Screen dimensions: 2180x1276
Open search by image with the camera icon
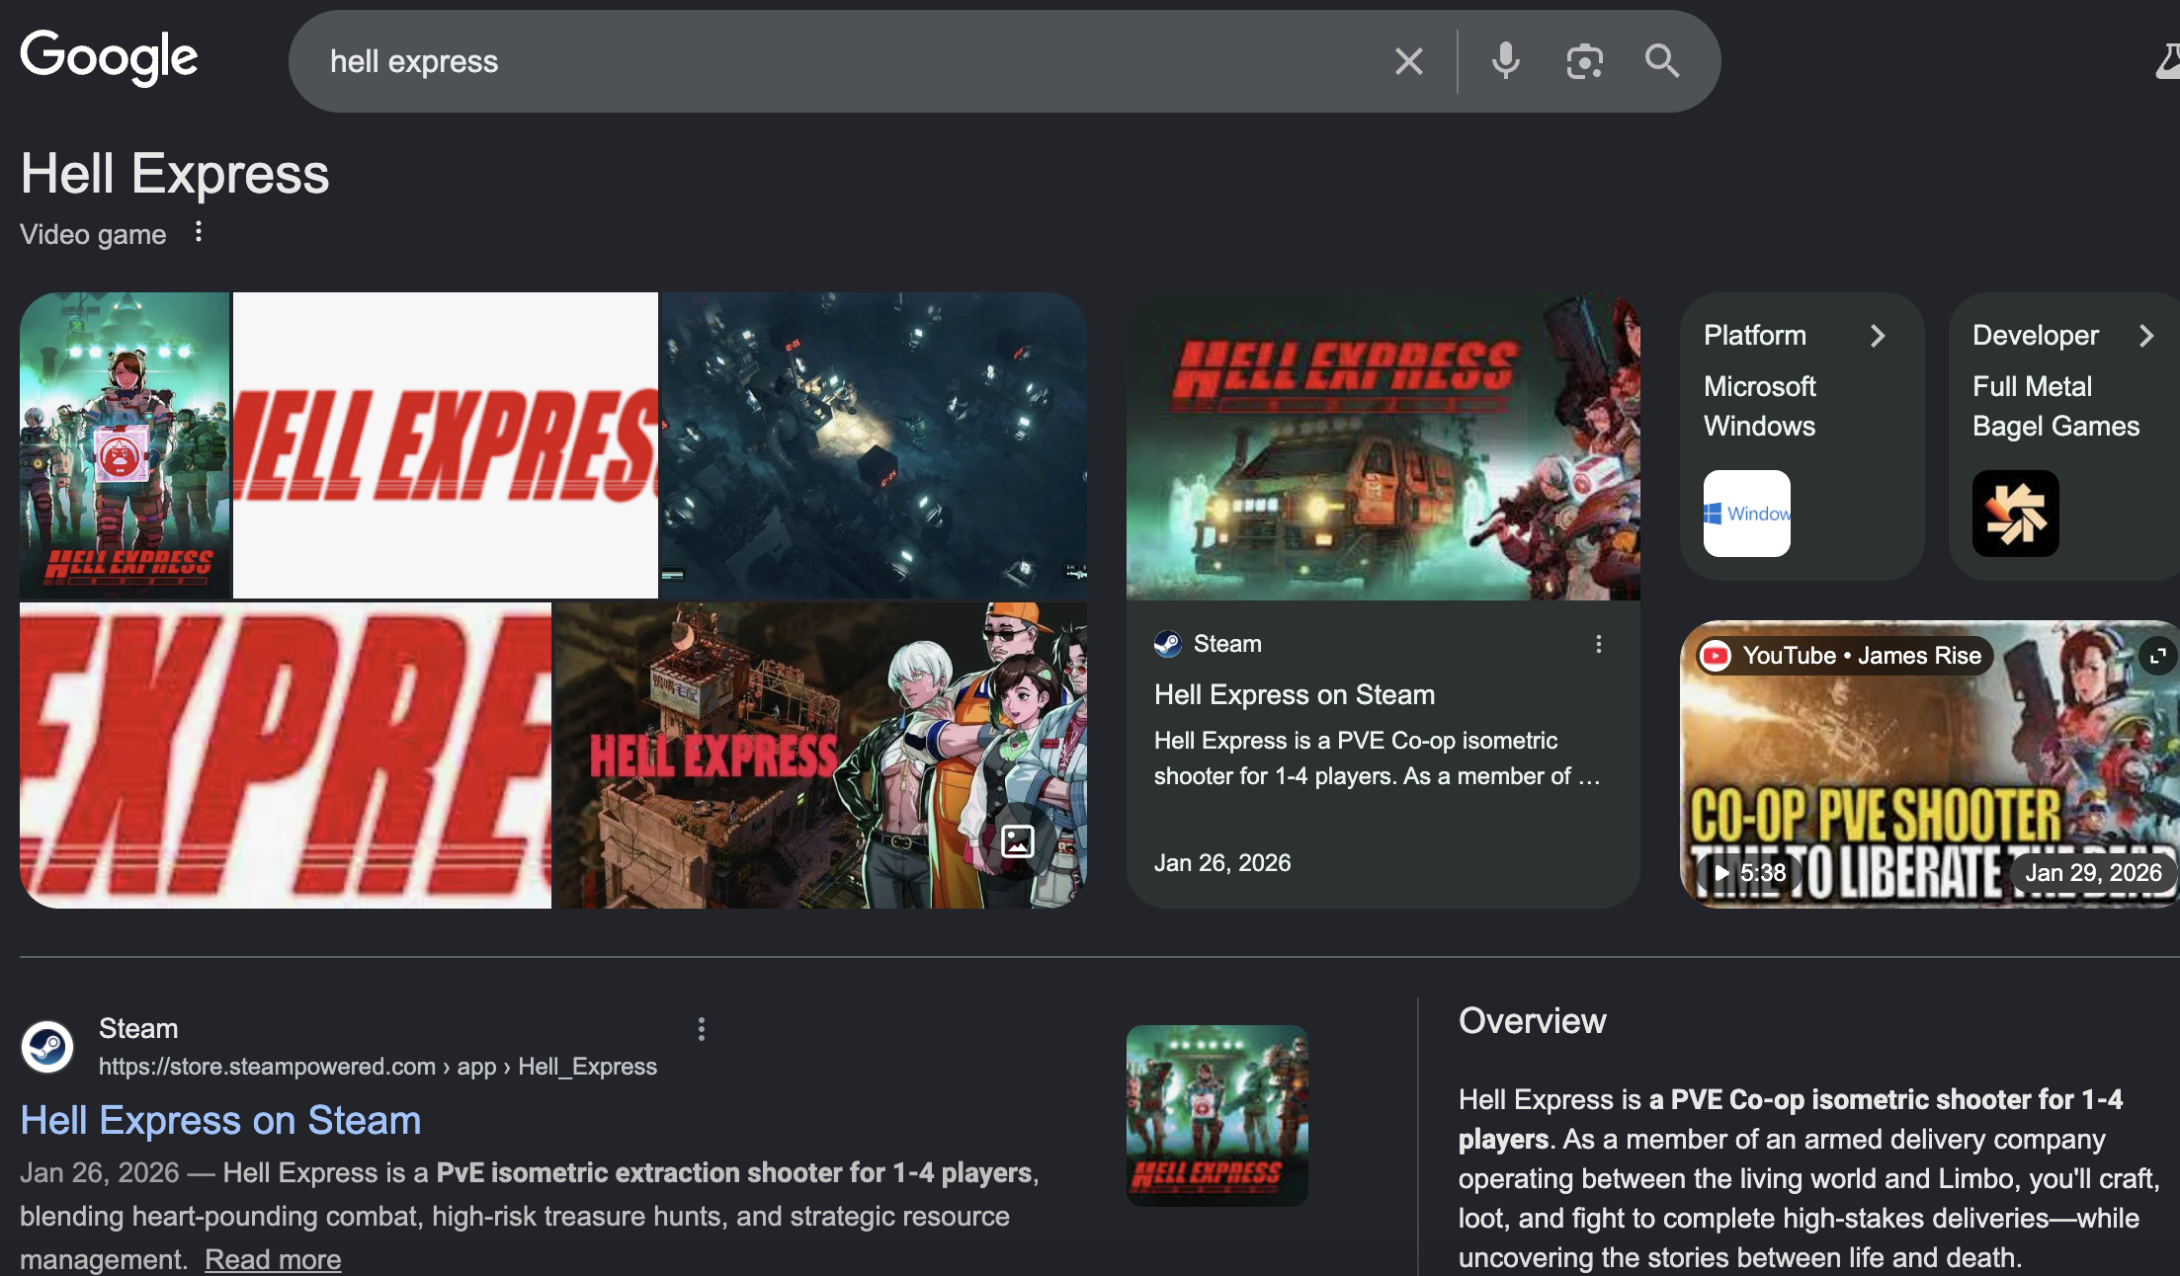(1584, 61)
